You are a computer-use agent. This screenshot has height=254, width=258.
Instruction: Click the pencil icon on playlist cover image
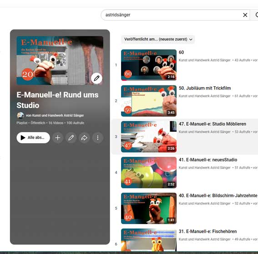[96, 78]
